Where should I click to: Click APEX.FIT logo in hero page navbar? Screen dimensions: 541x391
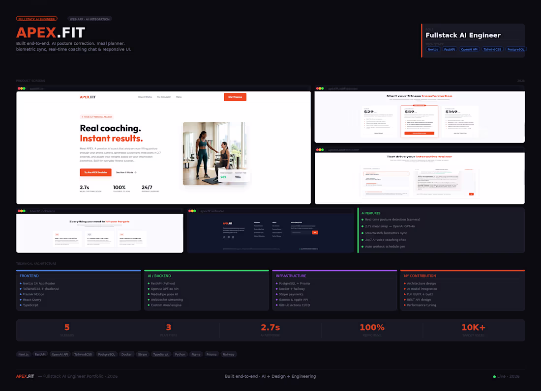pyautogui.click(x=88, y=97)
